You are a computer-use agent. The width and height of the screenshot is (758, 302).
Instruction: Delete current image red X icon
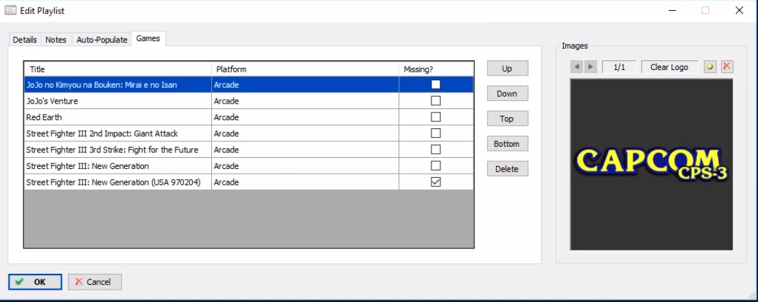click(726, 67)
